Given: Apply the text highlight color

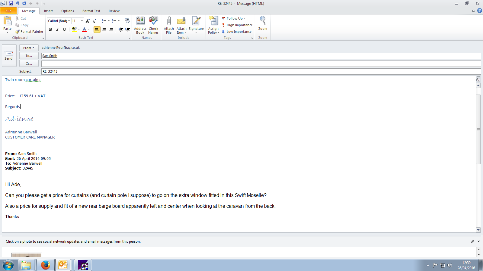Looking at the screenshot, I should [x=74, y=30].
